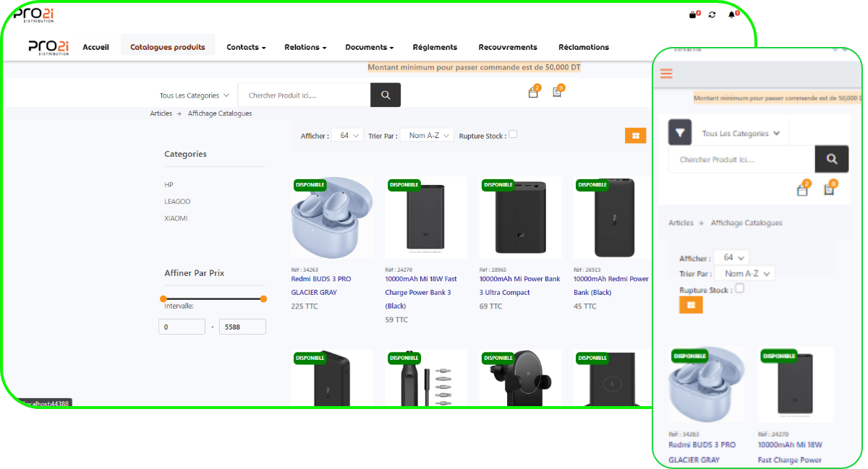Open the hamburger menu in mobile preview
Viewport: 868px width, 469px height.
[x=666, y=73]
